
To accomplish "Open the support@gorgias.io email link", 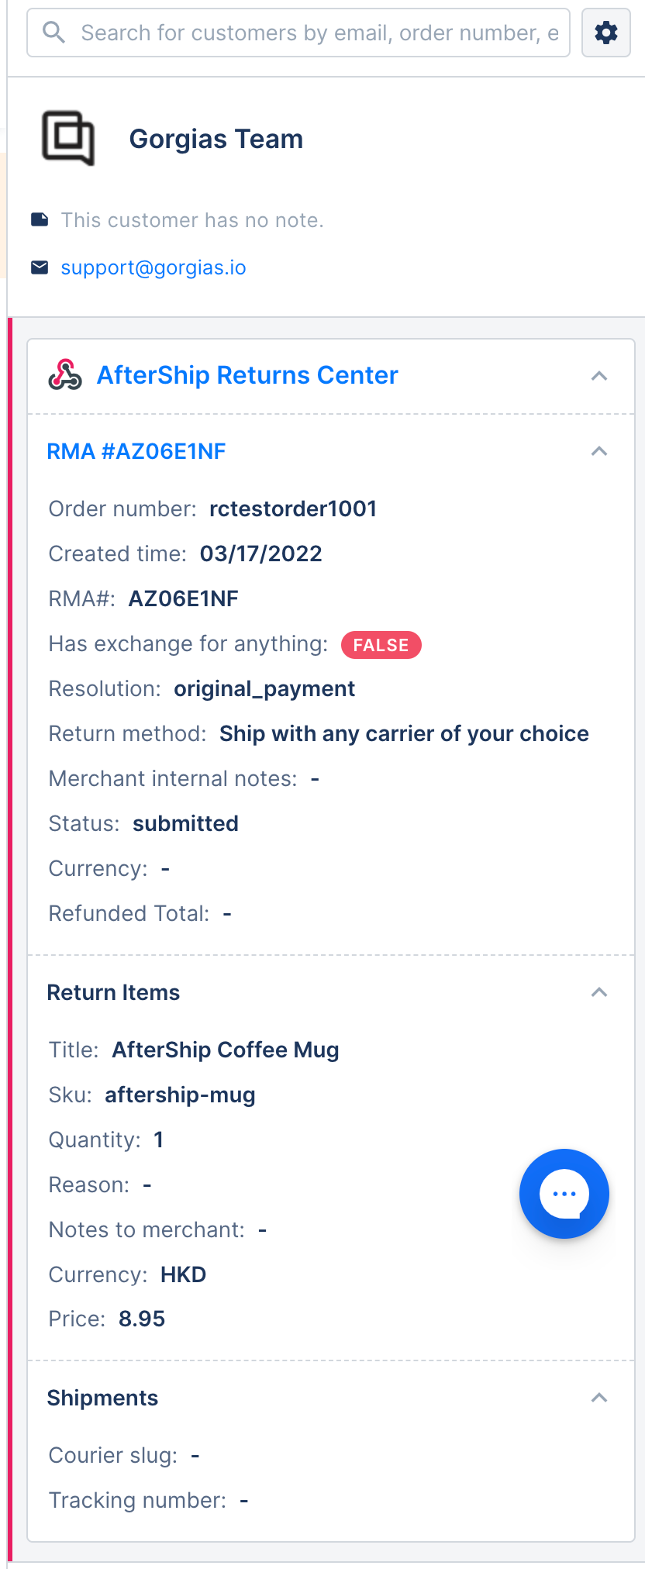I will point(153,267).
